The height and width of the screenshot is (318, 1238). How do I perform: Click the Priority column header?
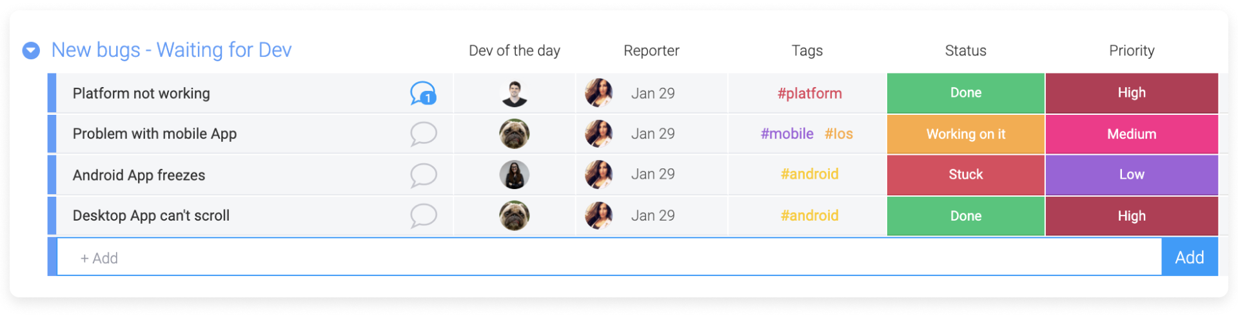(1132, 51)
